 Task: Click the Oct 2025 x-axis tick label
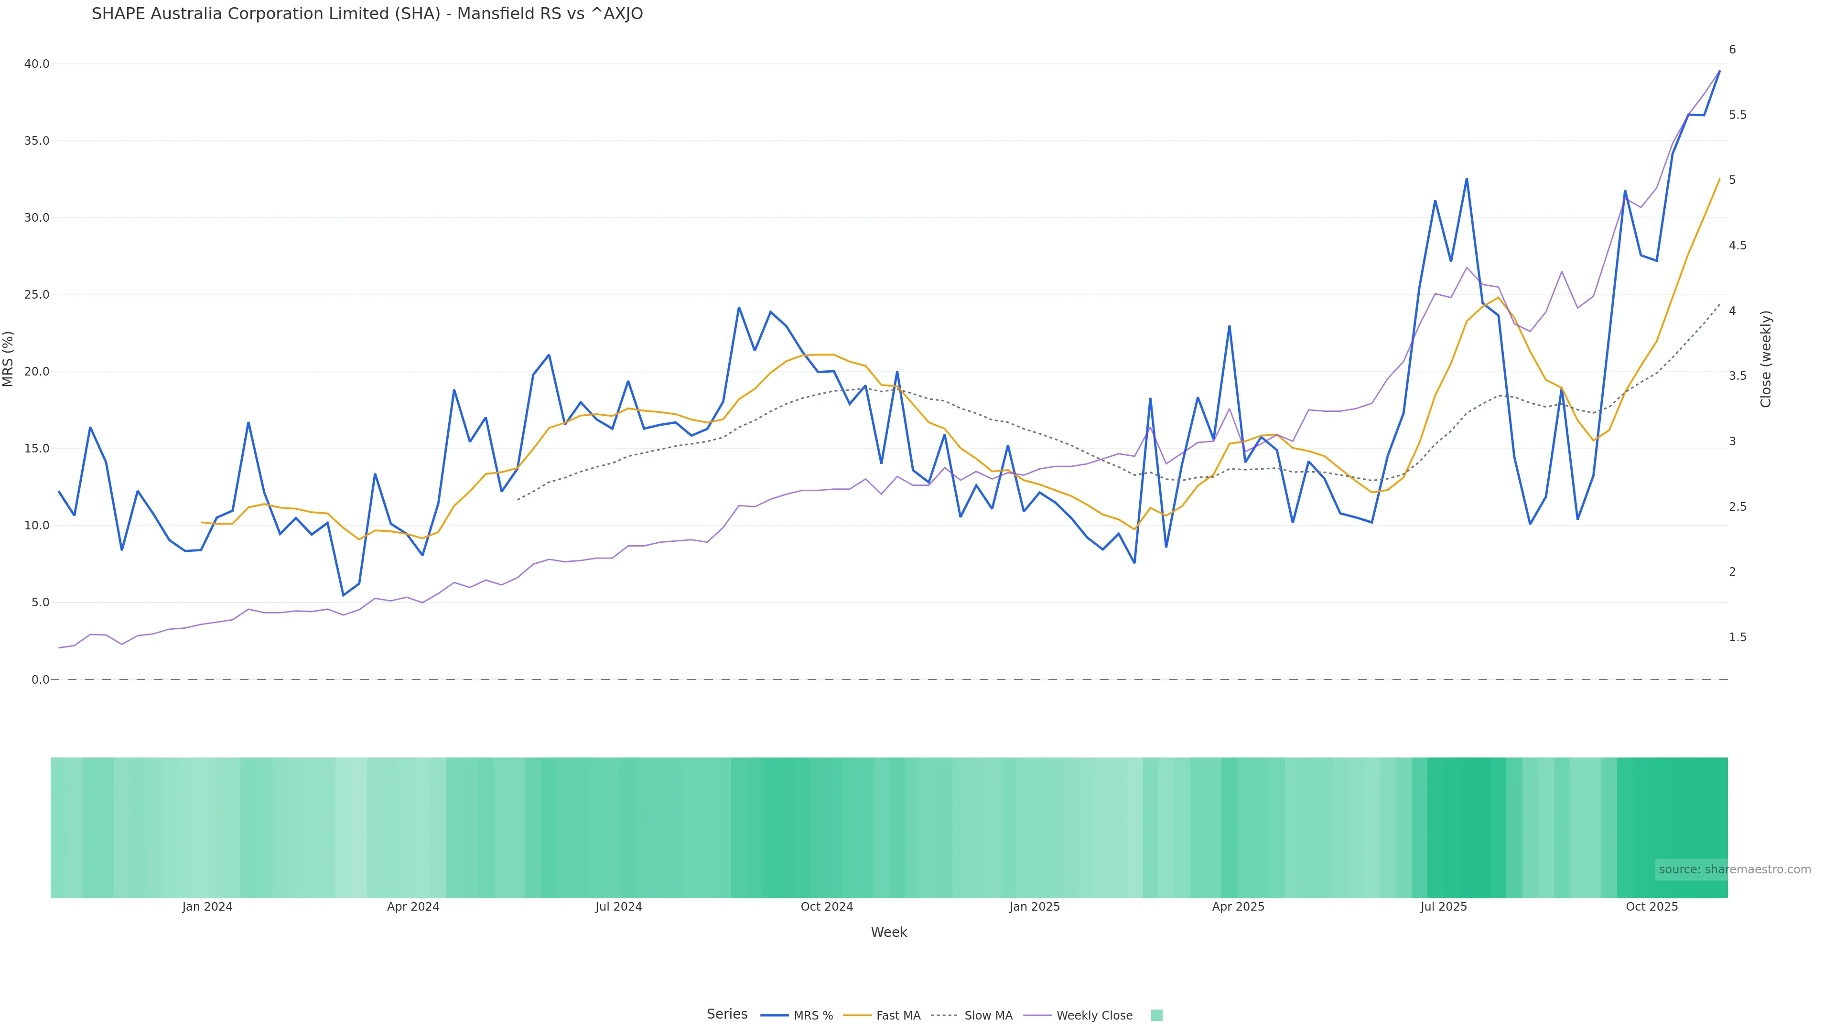pos(1651,907)
